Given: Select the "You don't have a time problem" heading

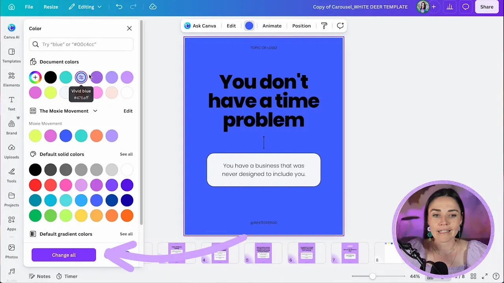Looking at the screenshot, I should (x=264, y=101).
